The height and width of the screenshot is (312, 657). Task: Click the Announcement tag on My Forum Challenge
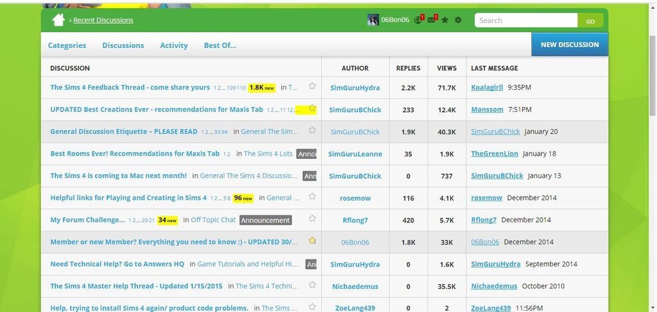point(266,220)
